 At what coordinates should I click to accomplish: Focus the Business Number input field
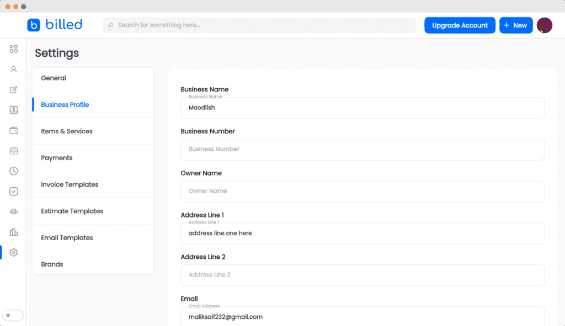363,149
